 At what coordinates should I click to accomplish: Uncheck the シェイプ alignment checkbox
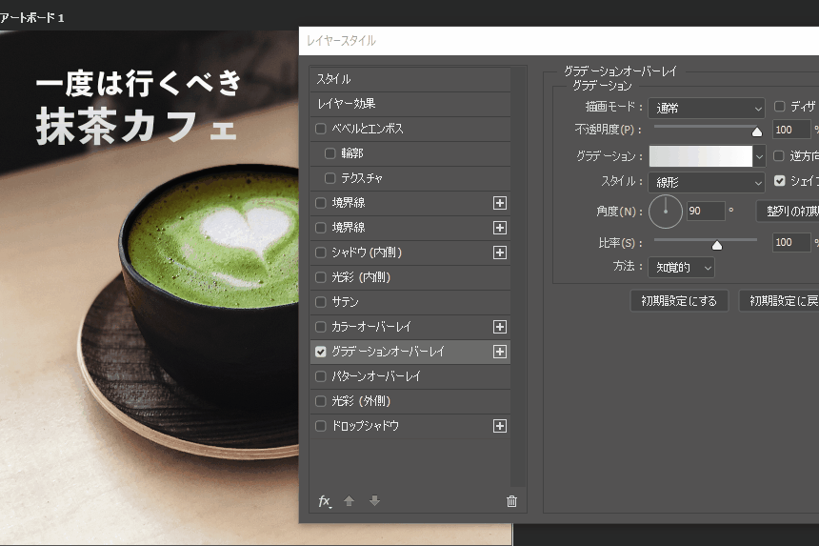[x=779, y=181]
